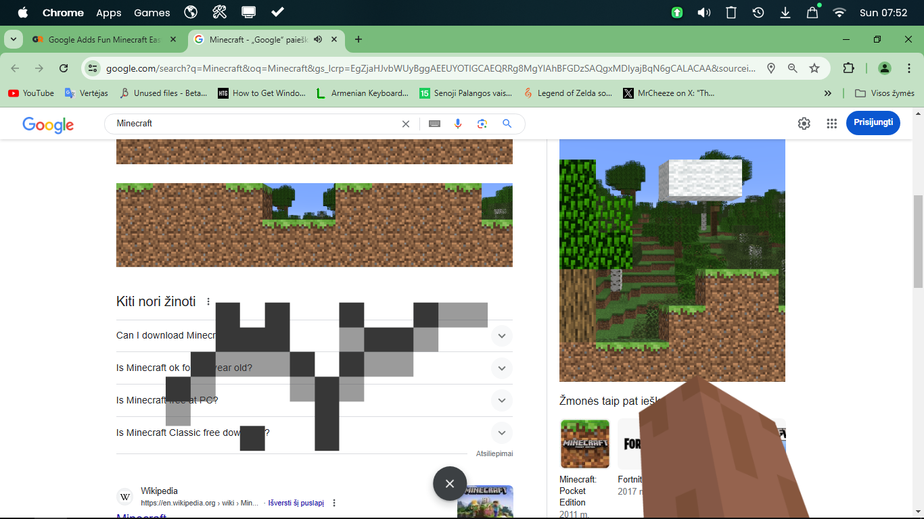Viewport: 924px width, 519px height.
Task: Expand "Can I download Minecraft" question
Action: [501, 336]
